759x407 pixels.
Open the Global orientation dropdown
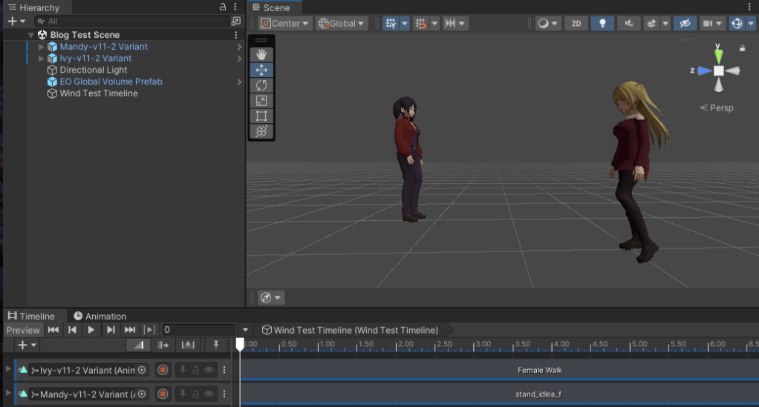(x=342, y=23)
